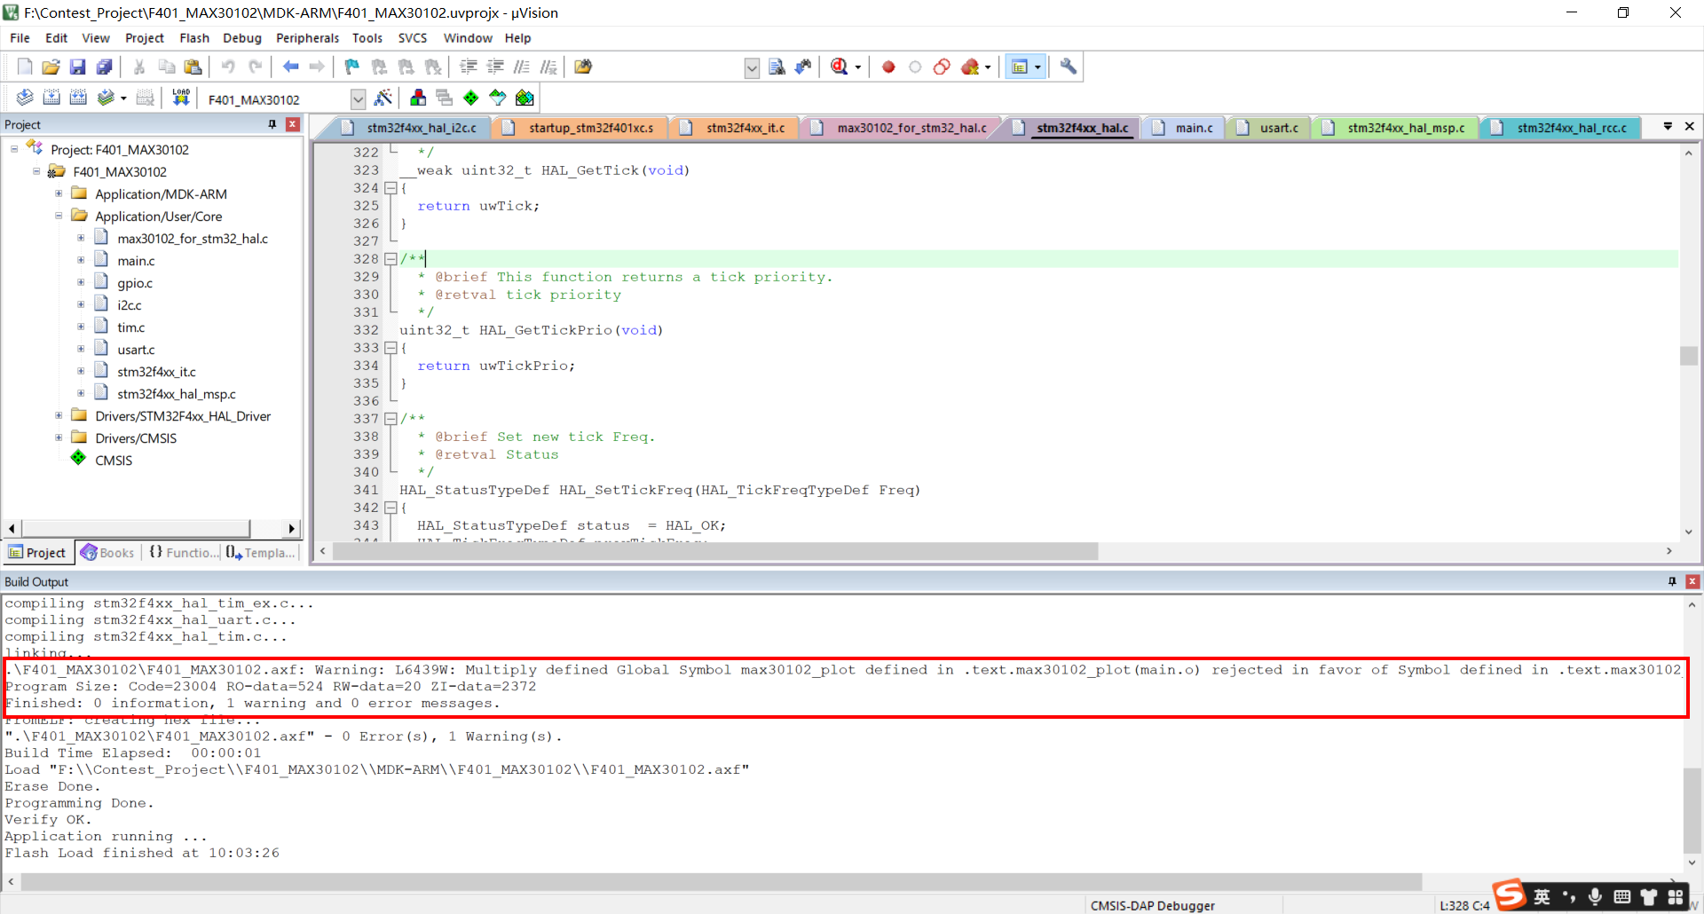The height and width of the screenshot is (914, 1704).
Task: Toggle the comment fold at line 328
Action: pos(390,259)
